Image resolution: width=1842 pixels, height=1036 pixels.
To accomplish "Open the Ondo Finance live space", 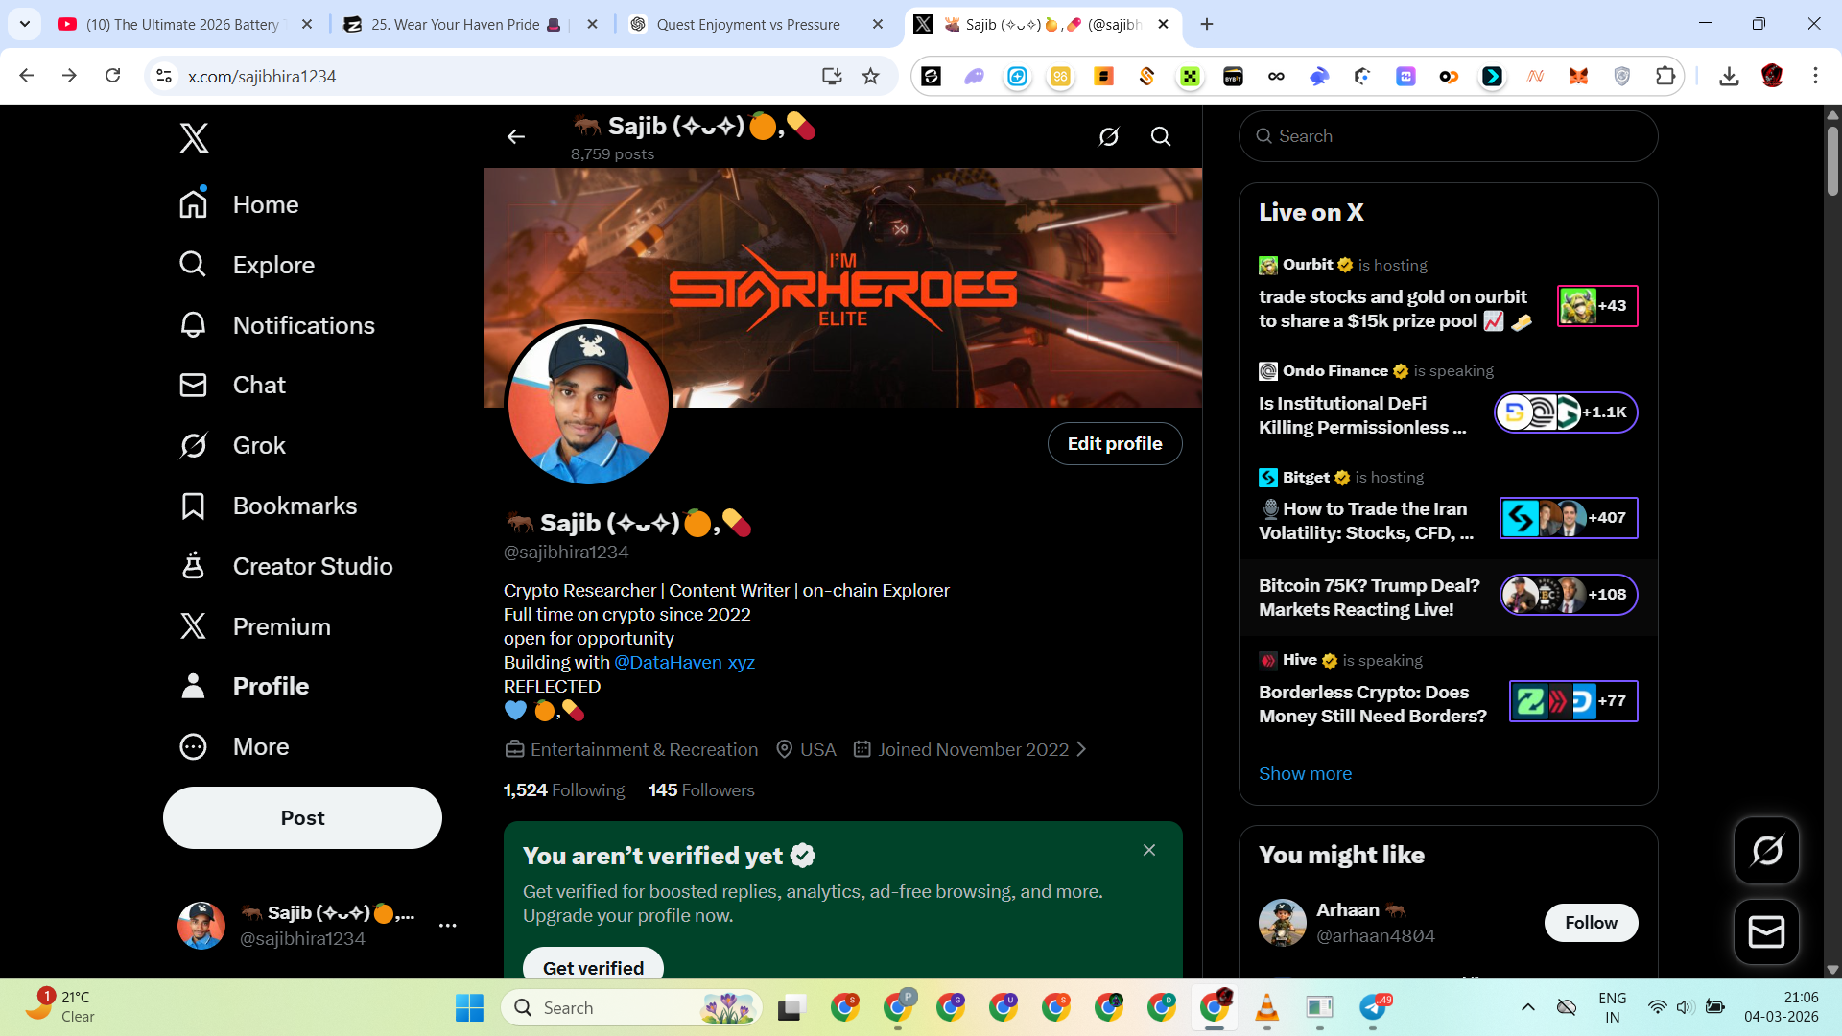I will click(1449, 400).
